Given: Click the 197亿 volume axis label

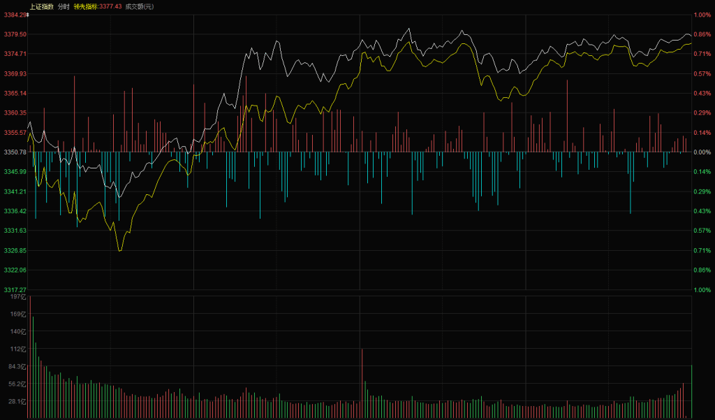Looking at the screenshot, I should tap(18, 297).
